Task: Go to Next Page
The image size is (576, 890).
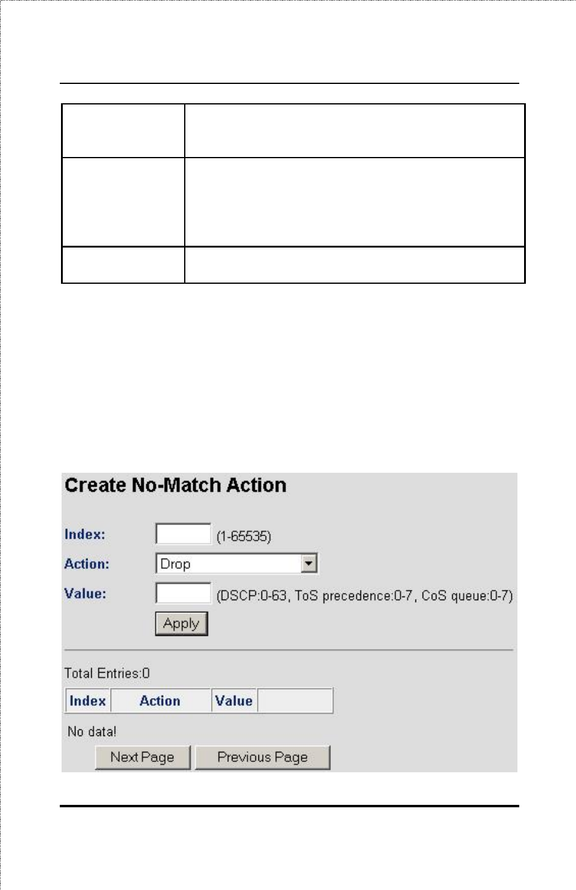Action: [x=142, y=757]
